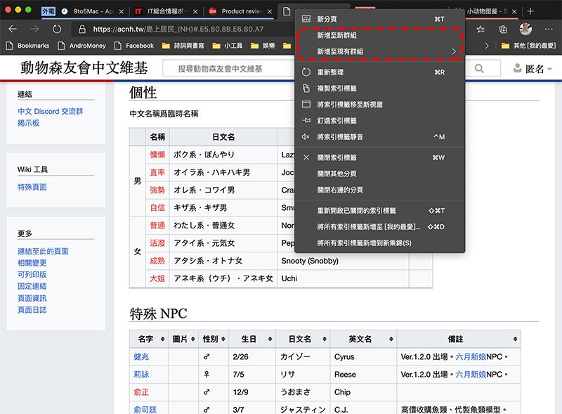Open the Collections icon in toolbar
This screenshot has width=562, height=414.
[x=503, y=29]
